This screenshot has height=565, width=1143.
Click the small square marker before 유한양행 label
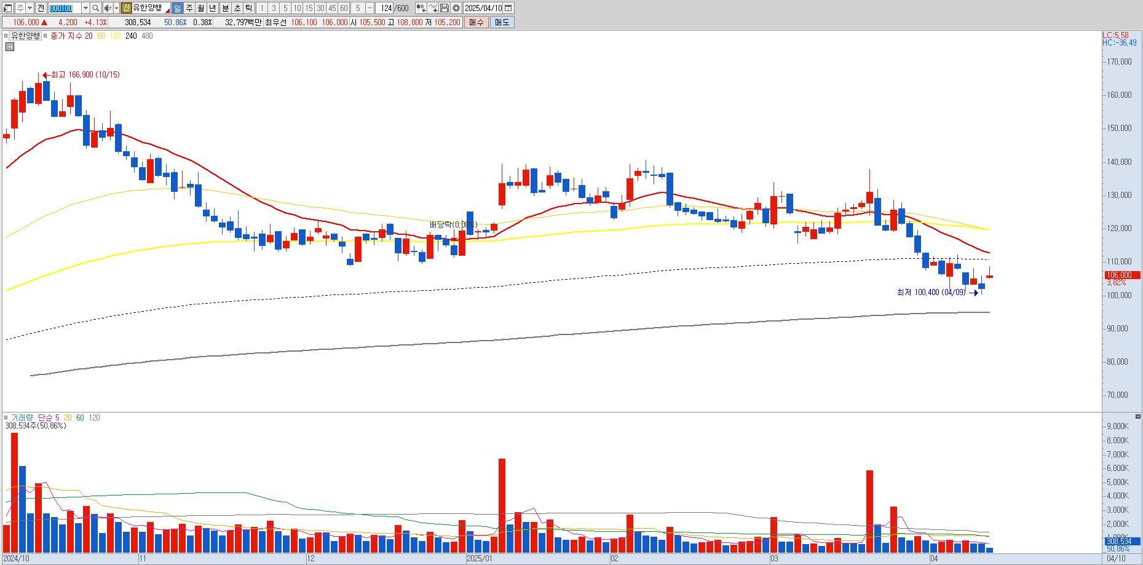(6, 36)
